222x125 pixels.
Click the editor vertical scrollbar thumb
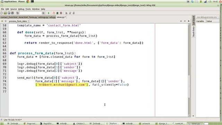(x=189, y=86)
